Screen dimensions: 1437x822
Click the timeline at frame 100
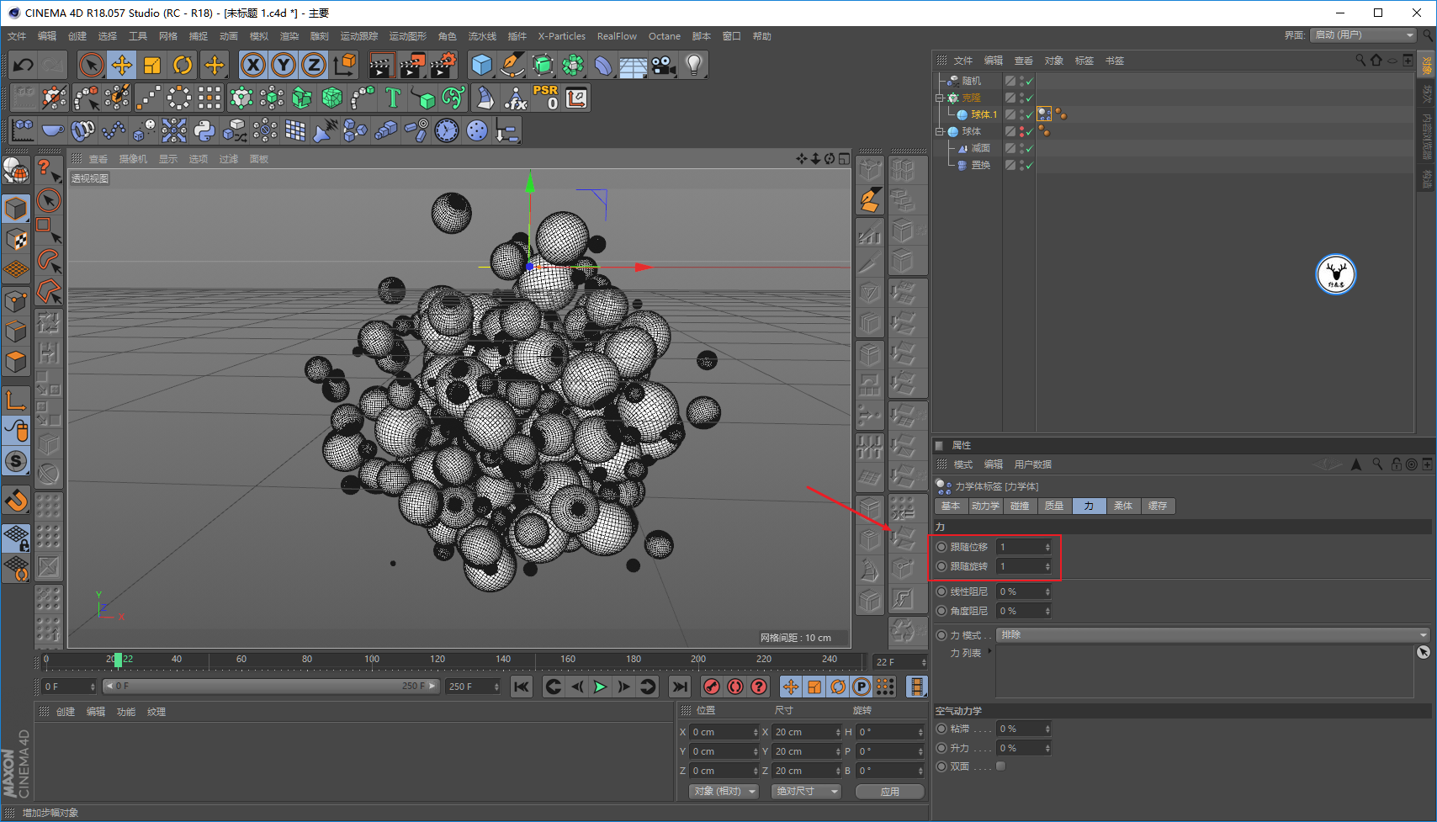point(372,660)
